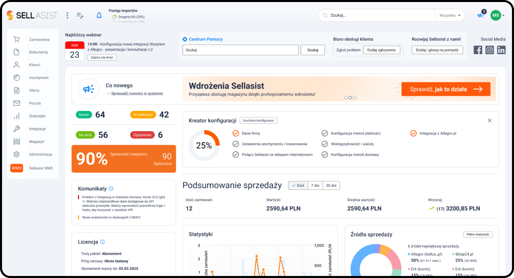Image resolution: width=514 pixels, height=278 pixels.
Task: Open the MS user avatar
Action: click(x=496, y=15)
